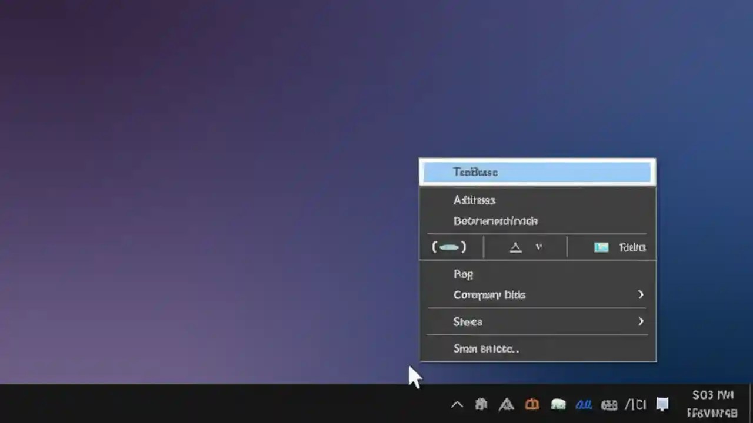Expand the Steca submenu arrow
753x423 pixels.
pyautogui.click(x=641, y=321)
